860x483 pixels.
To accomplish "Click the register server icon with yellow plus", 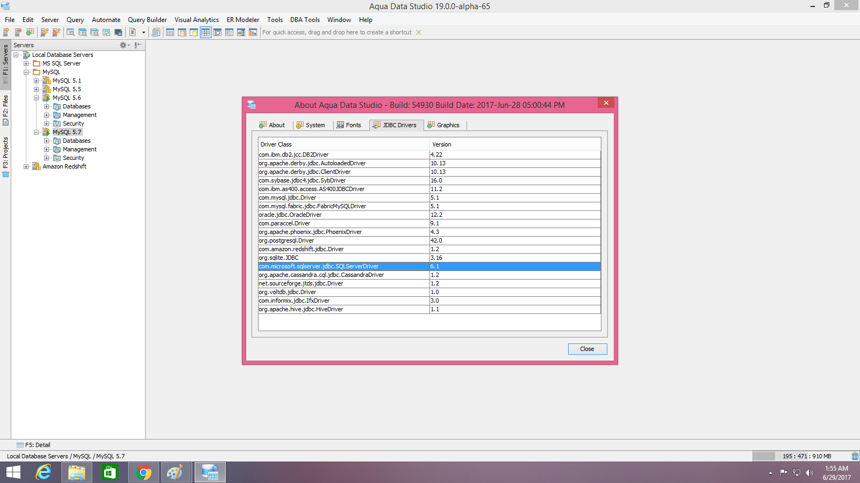I will pyautogui.click(x=6, y=32).
